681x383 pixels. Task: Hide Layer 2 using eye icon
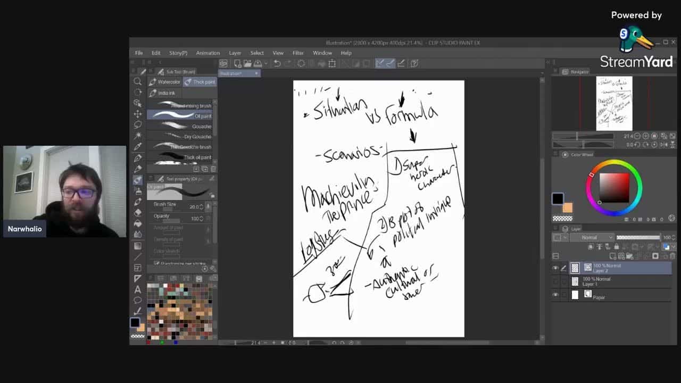[x=556, y=268]
